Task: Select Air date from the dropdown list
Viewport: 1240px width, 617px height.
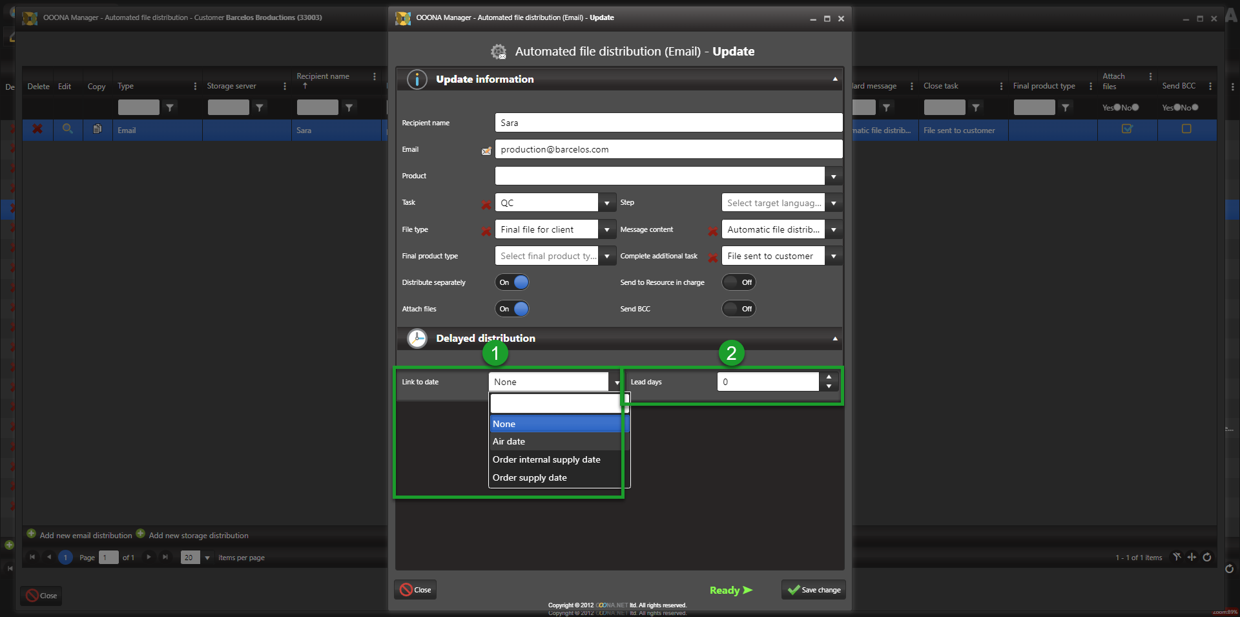Action: pyautogui.click(x=509, y=442)
